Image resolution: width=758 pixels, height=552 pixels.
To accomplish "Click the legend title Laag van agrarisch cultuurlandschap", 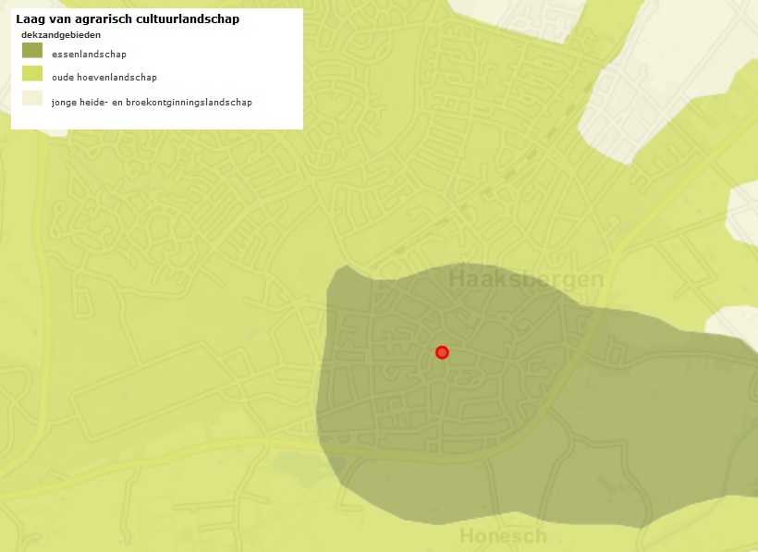I will tap(128, 19).
